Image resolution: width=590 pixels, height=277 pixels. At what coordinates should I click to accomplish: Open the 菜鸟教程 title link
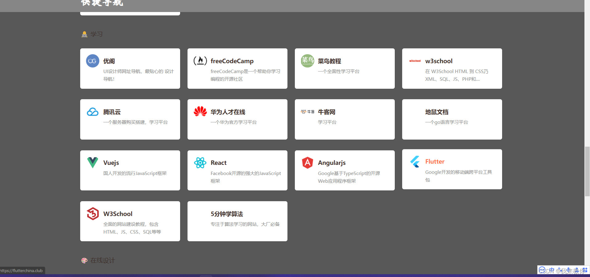pyautogui.click(x=329, y=61)
